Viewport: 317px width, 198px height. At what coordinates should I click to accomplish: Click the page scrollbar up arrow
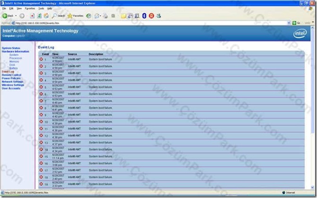[313, 28]
